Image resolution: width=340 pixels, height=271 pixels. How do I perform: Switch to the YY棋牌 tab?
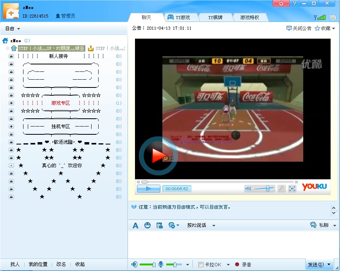coord(215,17)
